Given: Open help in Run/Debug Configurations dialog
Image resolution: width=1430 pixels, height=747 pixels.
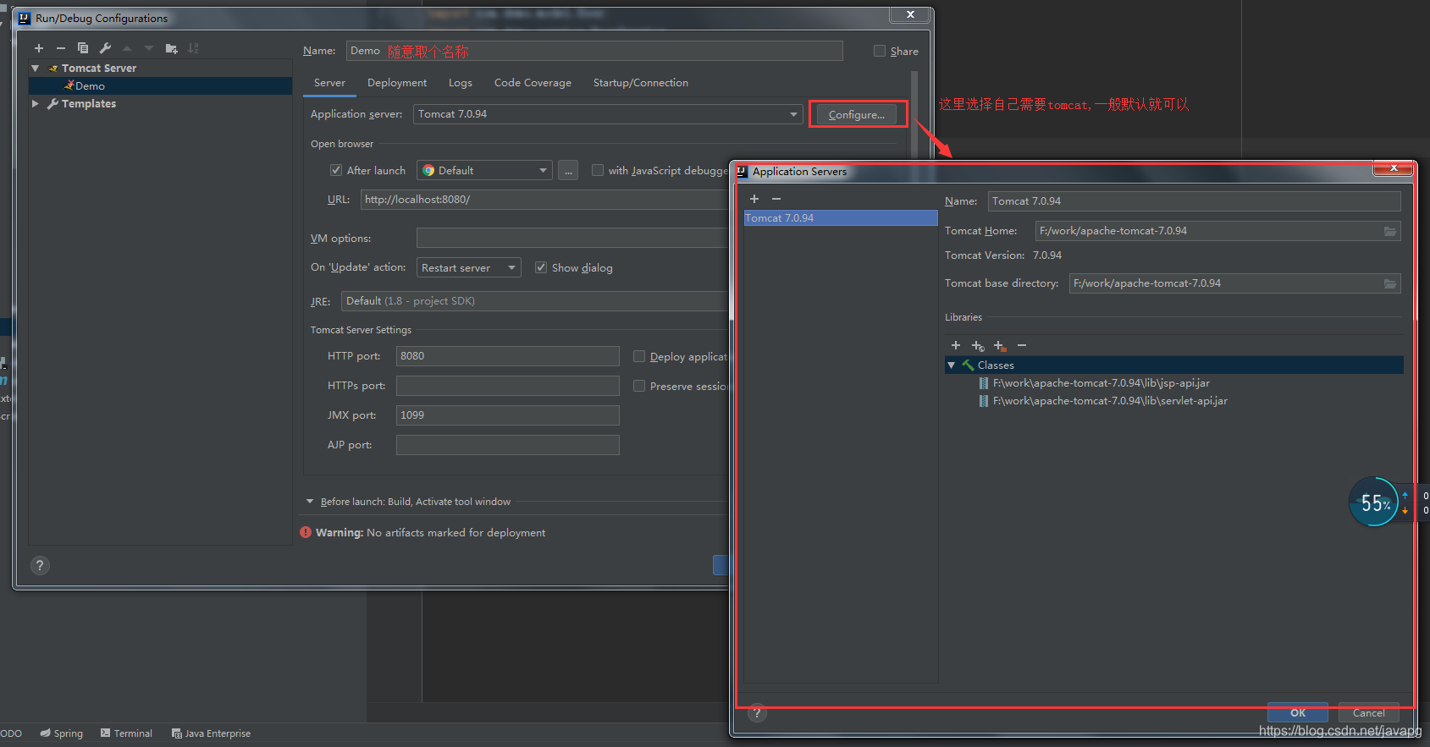Looking at the screenshot, I should (x=40, y=566).
